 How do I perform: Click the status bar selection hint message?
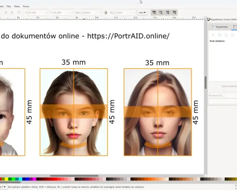76,187
